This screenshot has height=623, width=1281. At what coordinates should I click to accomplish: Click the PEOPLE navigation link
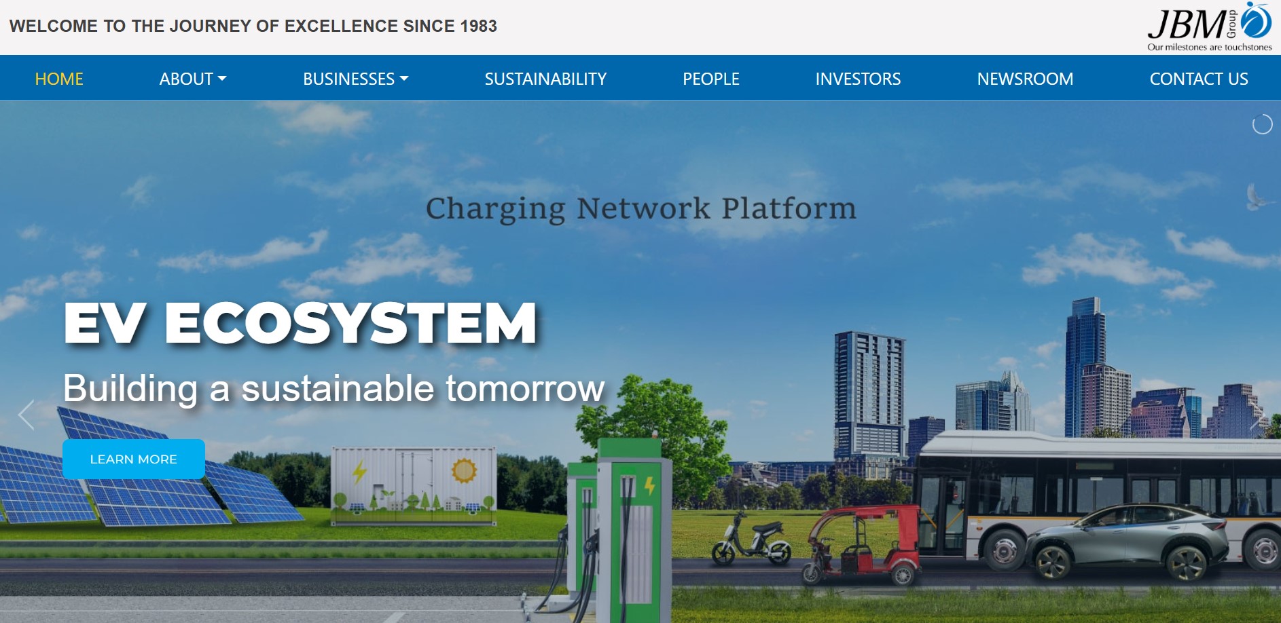[711, 78]
